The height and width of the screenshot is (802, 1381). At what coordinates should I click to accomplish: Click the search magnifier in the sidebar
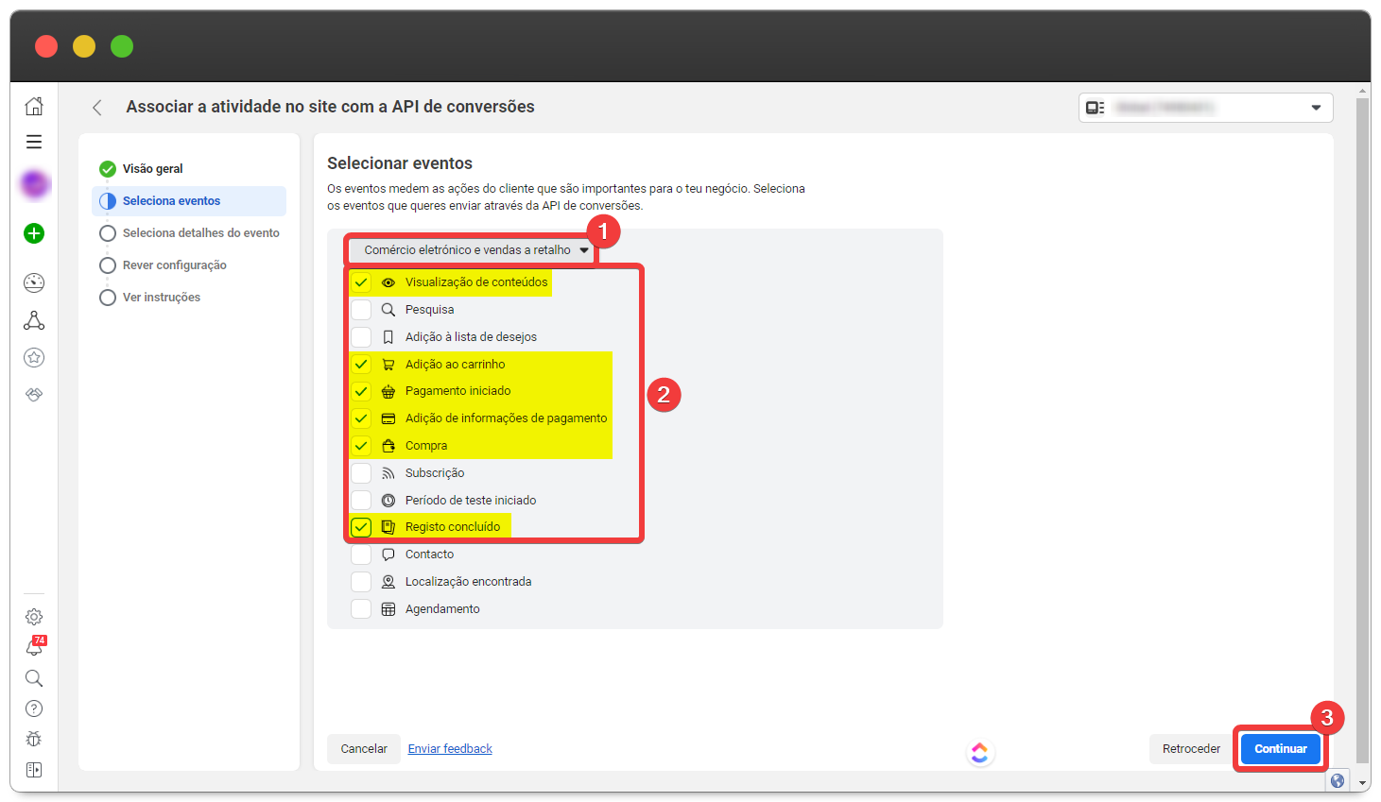pos(34,678)
